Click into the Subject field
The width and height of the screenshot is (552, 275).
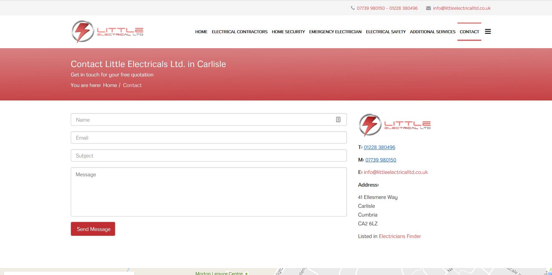point(208,155)
